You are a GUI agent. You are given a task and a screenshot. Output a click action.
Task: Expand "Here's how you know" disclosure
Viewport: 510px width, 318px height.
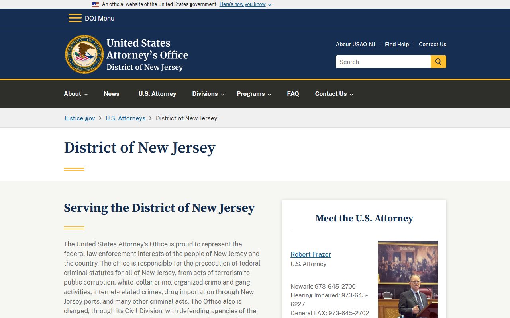tap(245, 4)
